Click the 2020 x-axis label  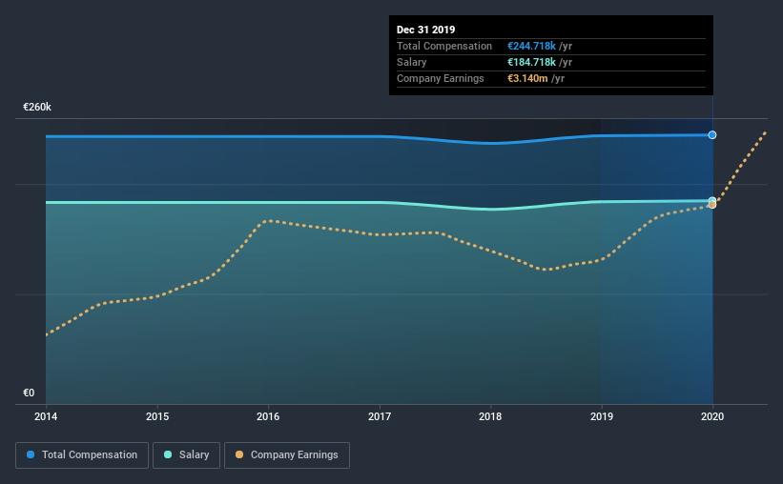click(x=712, y=416)
